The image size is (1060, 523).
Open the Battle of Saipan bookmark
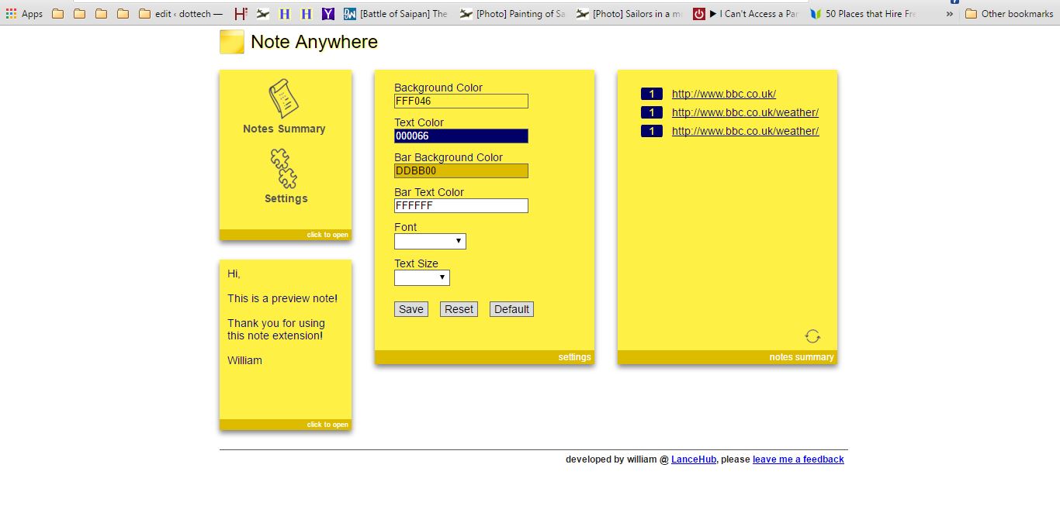(x=397, y=14)
